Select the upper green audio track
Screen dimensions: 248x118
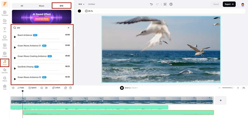(x=89, y=107)
